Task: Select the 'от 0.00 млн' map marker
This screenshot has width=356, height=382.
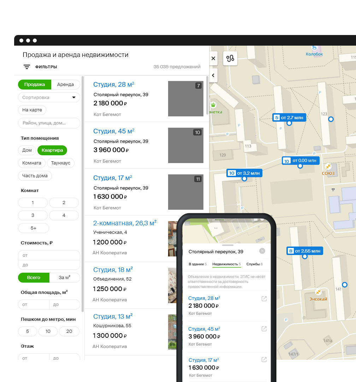Action: pyautogui.click(x=301, y=161)
